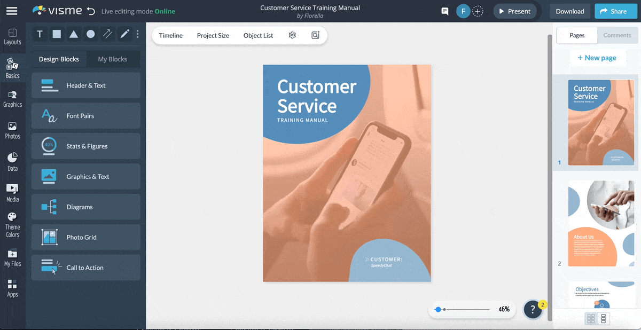Open the Project Size menu
Image resolution: width=641 pixels, height=330 pixels.
tap(213, 35)
